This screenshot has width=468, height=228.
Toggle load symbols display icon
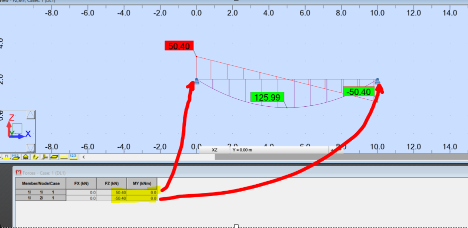pos(64,157)
